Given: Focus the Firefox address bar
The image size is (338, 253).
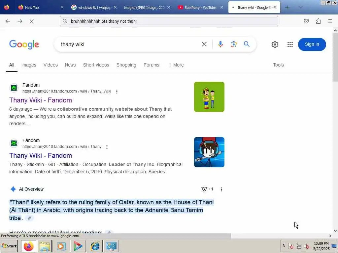Looking at the screenshot, I should (169, 21).
